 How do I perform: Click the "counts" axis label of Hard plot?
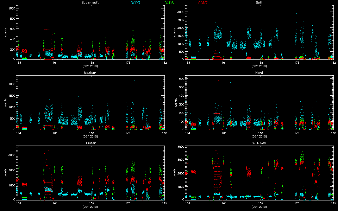(176, 103)
